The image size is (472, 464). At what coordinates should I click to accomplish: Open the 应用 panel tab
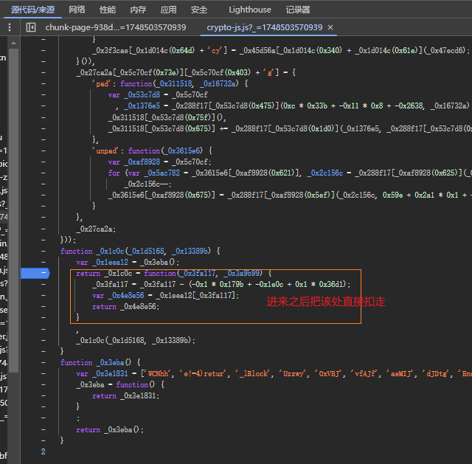tap(168, 10)
